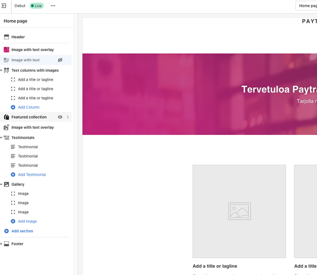Image resolution: width=317 pixels, height=275 pixels.
Task: Click the third Gallery Image label
Action: 23,212
